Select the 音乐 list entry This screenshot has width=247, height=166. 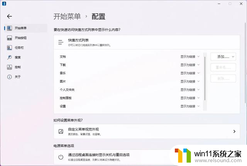coord(63,73)
